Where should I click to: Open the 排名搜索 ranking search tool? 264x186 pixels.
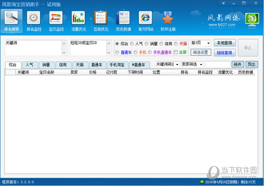[x=11, y=21]
